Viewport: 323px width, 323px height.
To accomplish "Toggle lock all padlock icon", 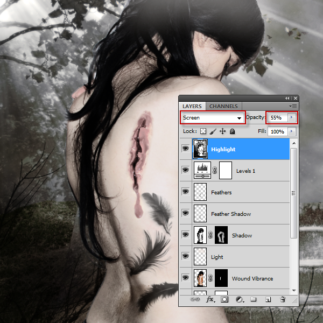I will [x=233, y=131].
